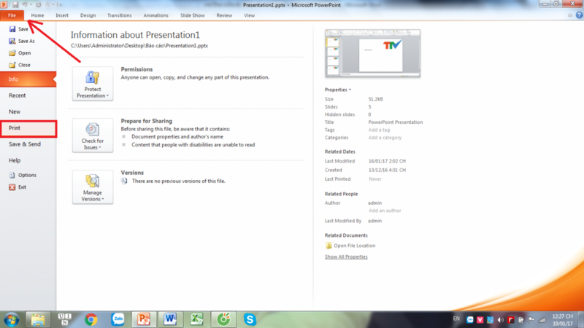Click the Add a category field
Image resolution: width=584 pixels, height=328 pixels.
click(x=385, y=138)
